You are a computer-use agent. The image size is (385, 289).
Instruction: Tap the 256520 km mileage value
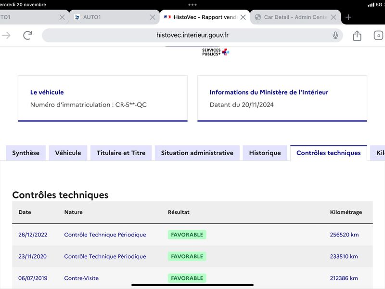344,235
